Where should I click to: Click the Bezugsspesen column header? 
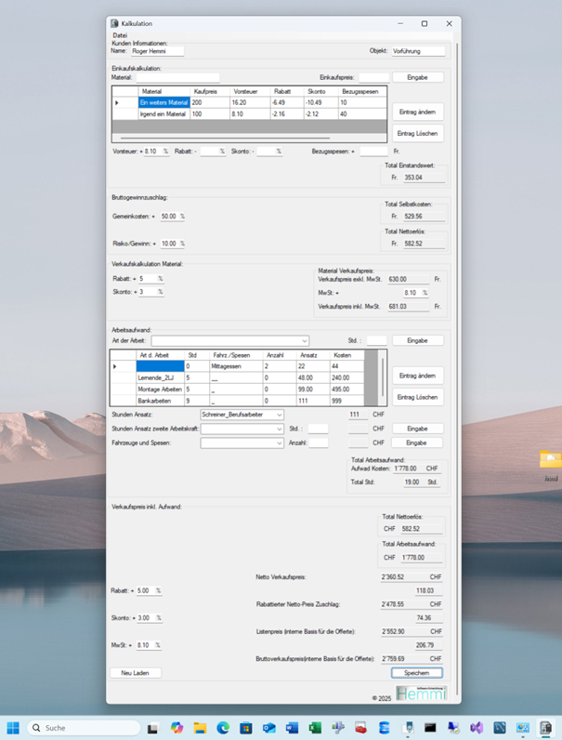[362, 91]
